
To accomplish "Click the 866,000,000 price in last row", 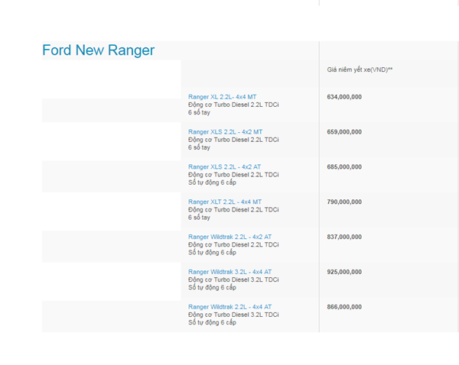I will pos(344,307).
